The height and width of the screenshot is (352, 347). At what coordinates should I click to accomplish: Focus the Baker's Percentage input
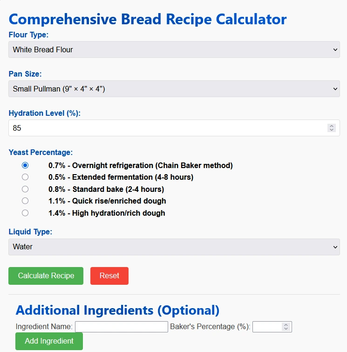[x=267, y=327]
